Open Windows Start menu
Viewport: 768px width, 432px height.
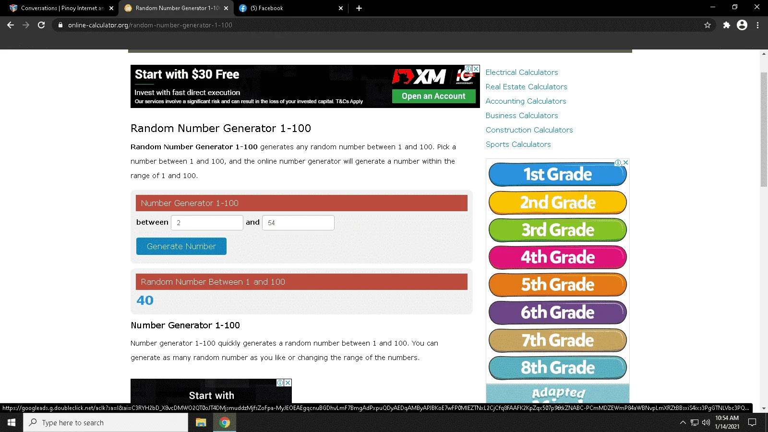pos(12,422)
